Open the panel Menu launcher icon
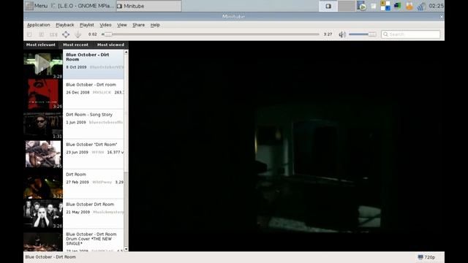468x263 pixels. [x=29, y=6]
